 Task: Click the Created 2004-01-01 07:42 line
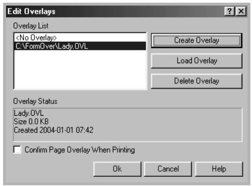[53, 130]
